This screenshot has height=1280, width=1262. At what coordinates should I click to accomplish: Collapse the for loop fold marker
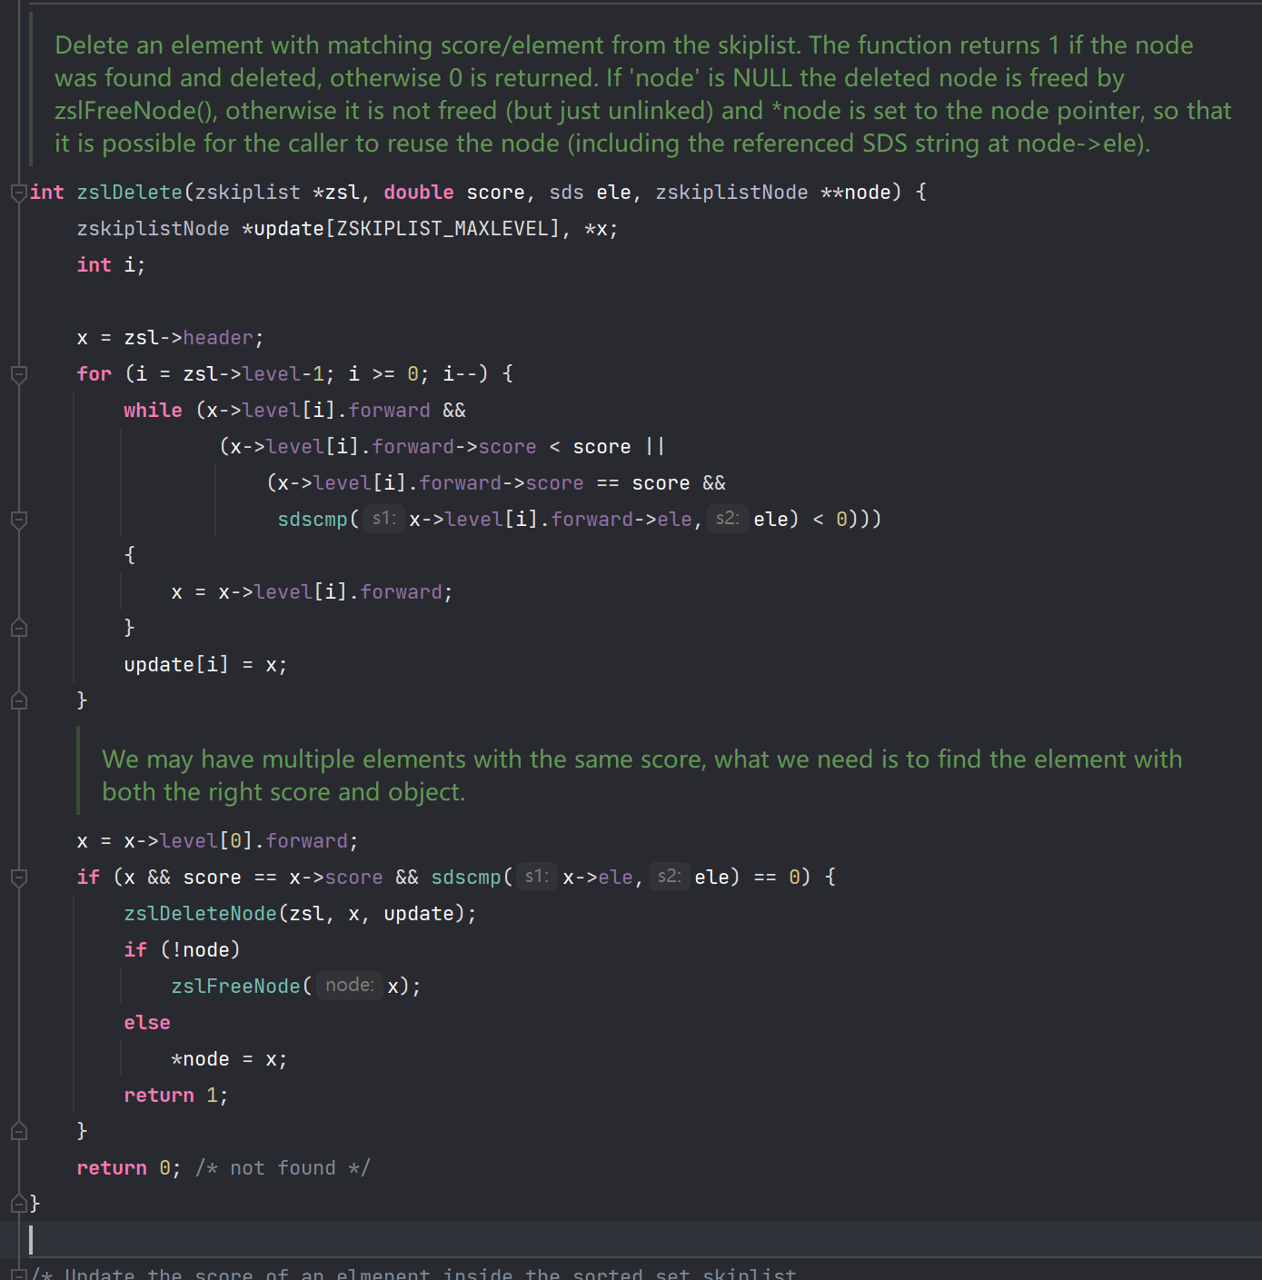pos(18,374)
